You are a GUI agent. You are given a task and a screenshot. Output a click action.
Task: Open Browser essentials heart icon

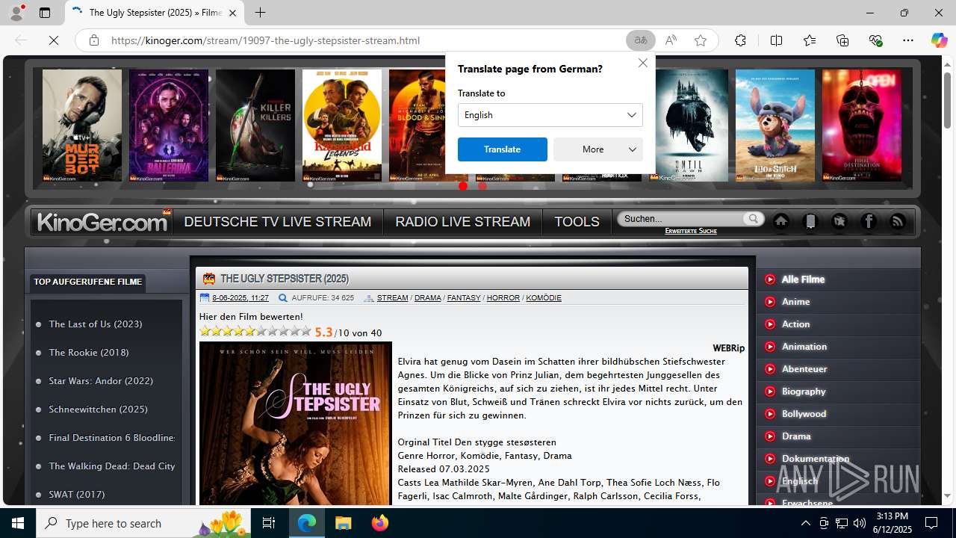(x=875, y=40)
